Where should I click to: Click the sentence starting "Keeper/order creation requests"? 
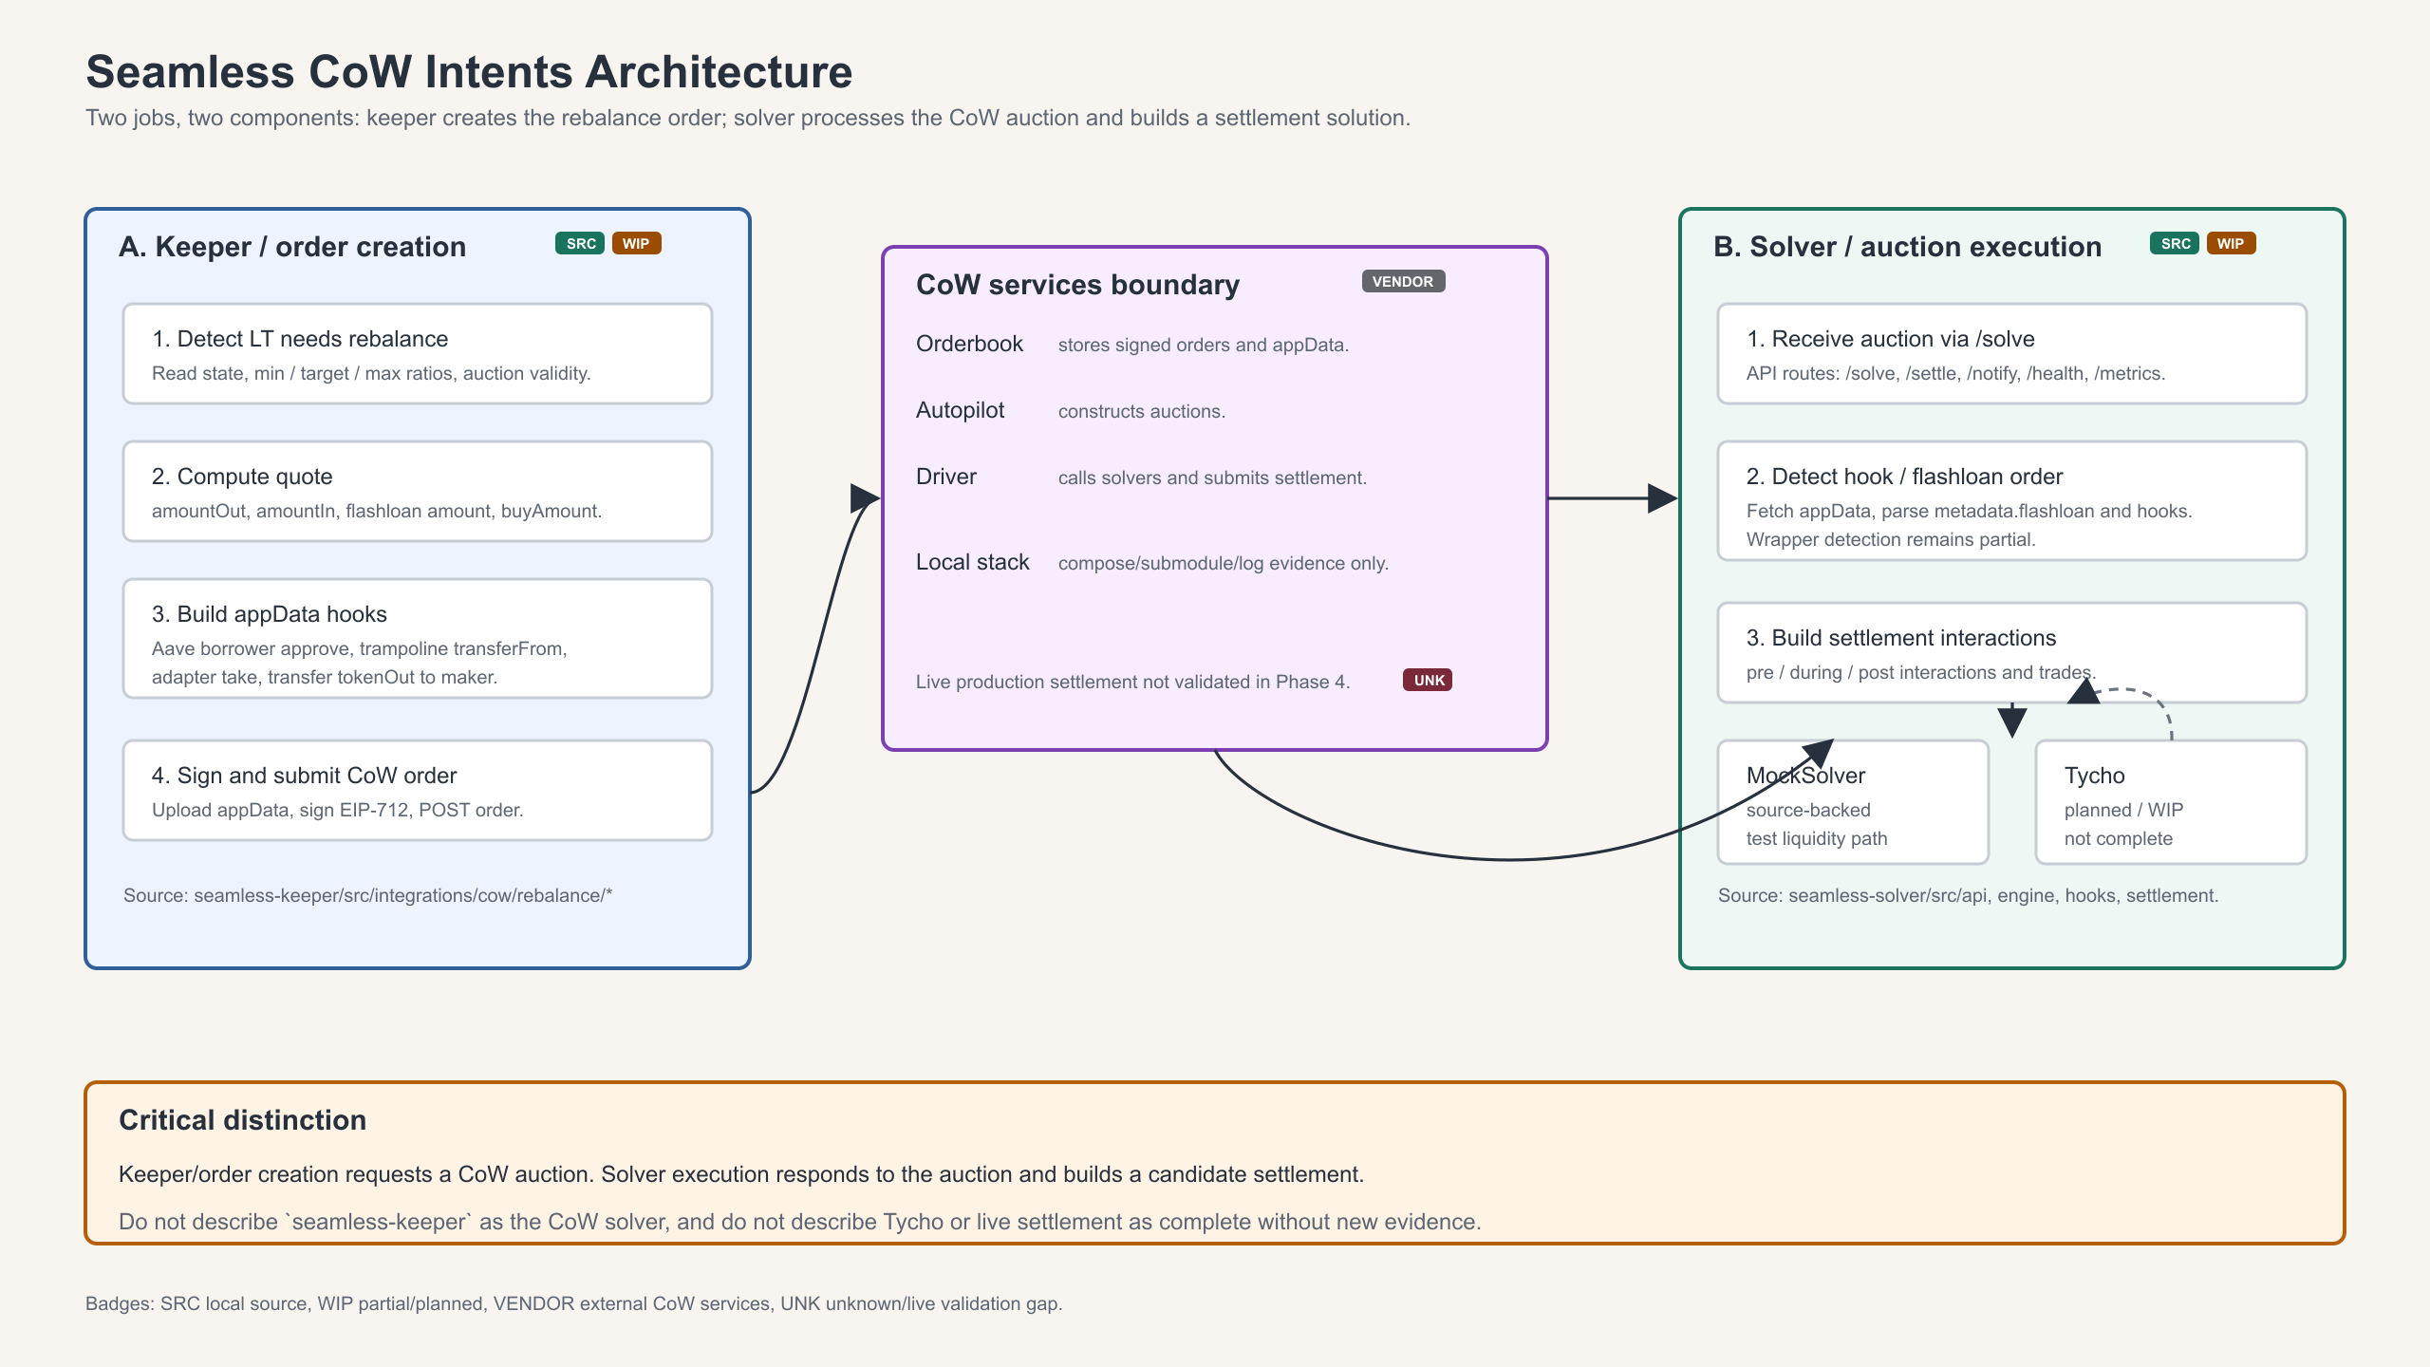tap(741, 1174)
